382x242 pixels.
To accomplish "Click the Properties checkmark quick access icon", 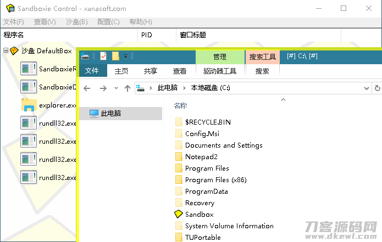I will (x=103, y=56).
